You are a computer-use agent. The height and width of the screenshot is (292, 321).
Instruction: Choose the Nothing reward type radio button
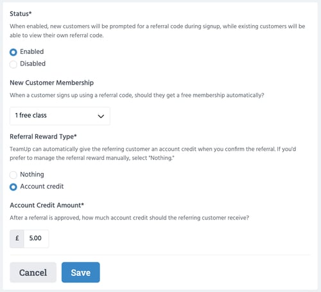pos(13,175)
